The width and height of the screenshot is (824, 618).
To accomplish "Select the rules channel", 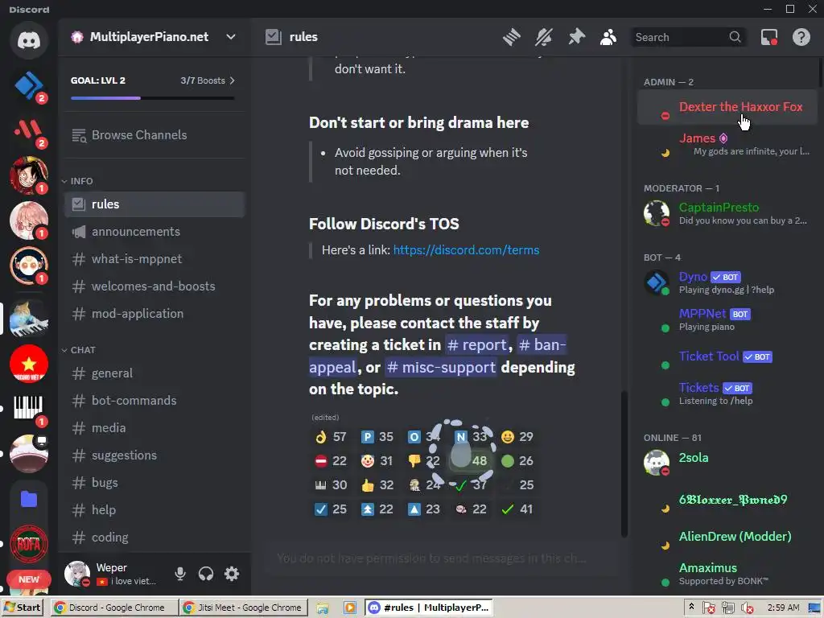I will pyautogui.click(x=154, y=204).
